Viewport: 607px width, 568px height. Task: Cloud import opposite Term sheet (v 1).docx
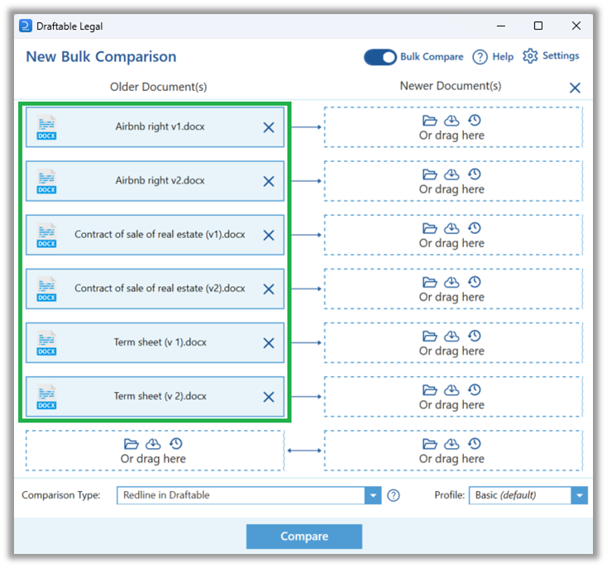coord(452,336)
